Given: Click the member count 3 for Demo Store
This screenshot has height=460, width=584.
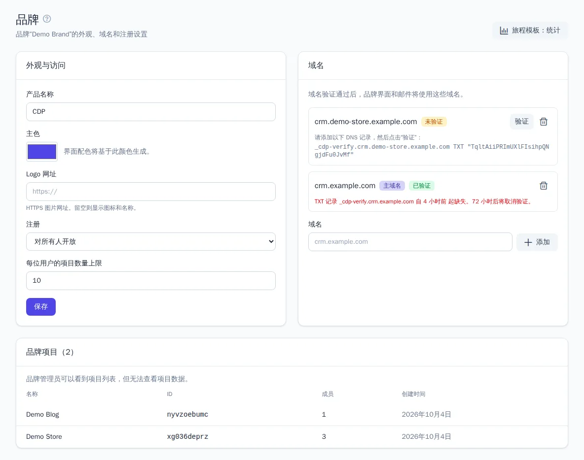Looking at the screenshot, I should point(324,436).
